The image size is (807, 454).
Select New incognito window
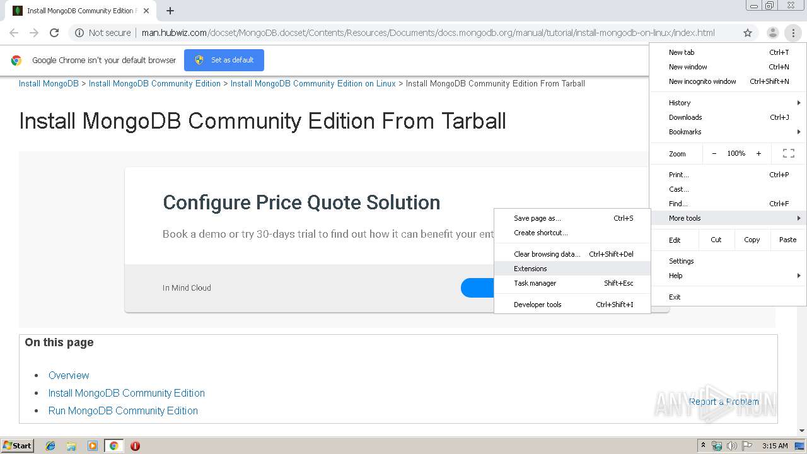728,81
